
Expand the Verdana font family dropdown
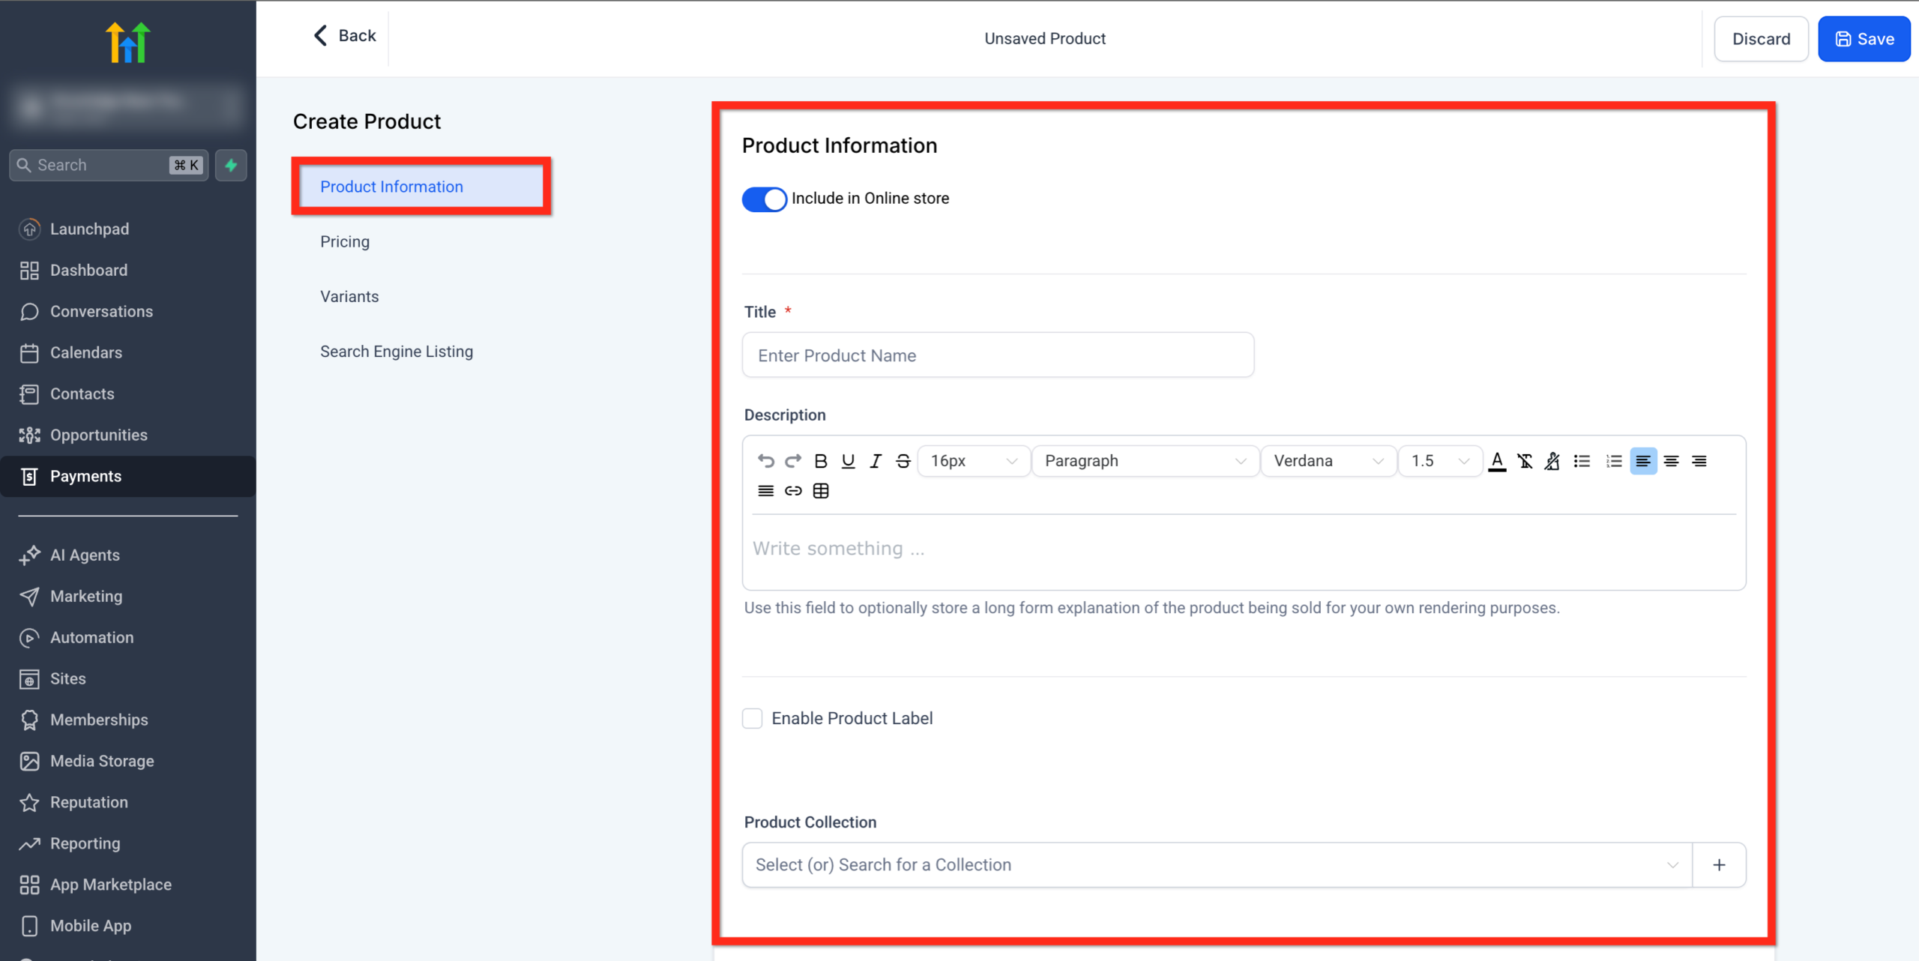point(1328,460)
